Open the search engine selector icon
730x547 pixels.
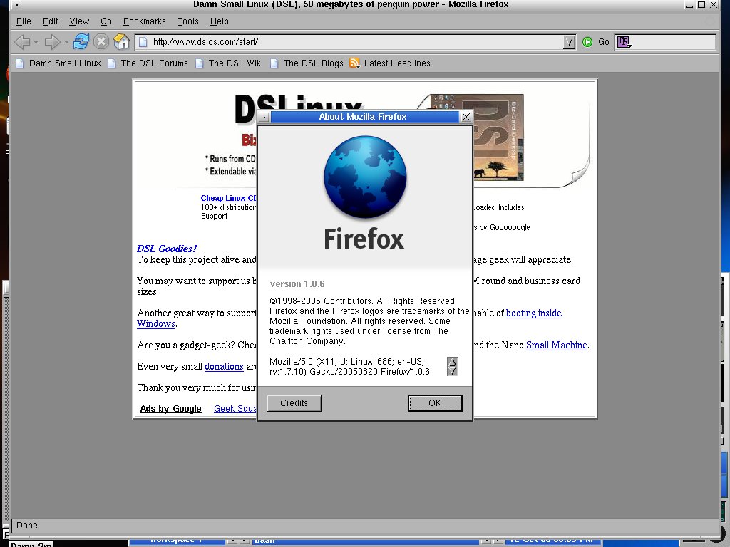[624, 42]
